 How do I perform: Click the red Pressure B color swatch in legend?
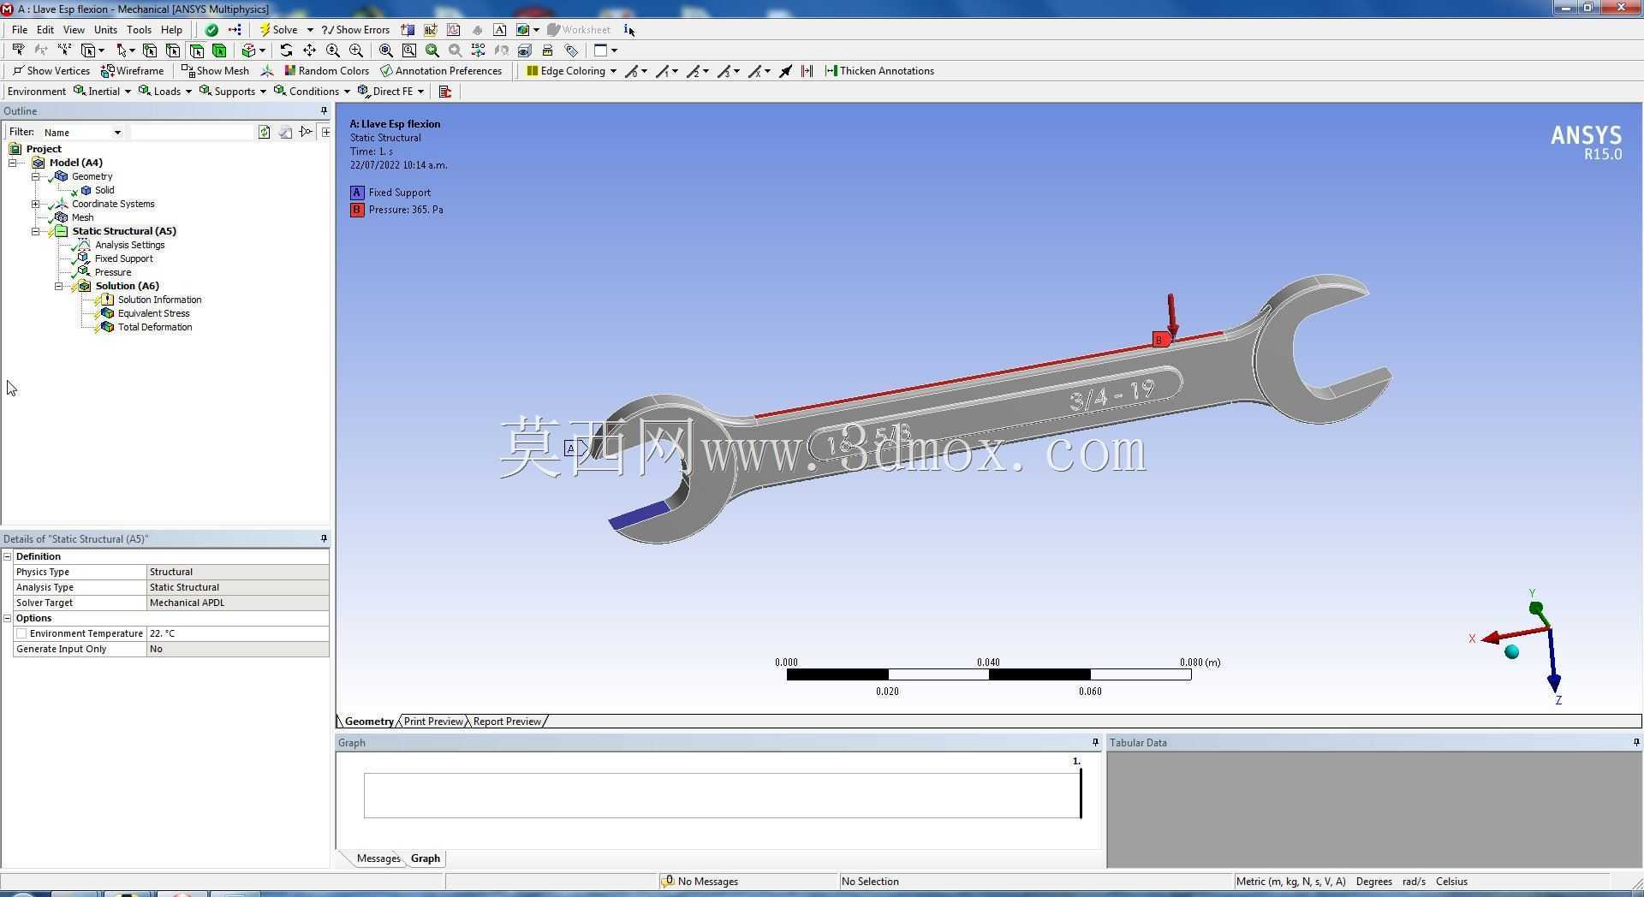357,211
